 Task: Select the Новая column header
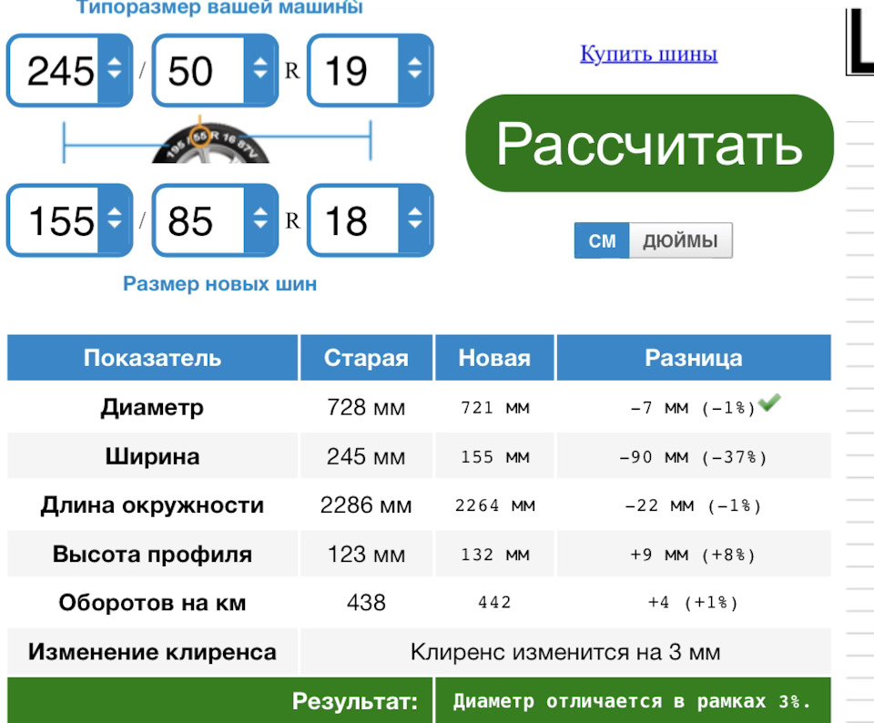(x=494, y=357)
